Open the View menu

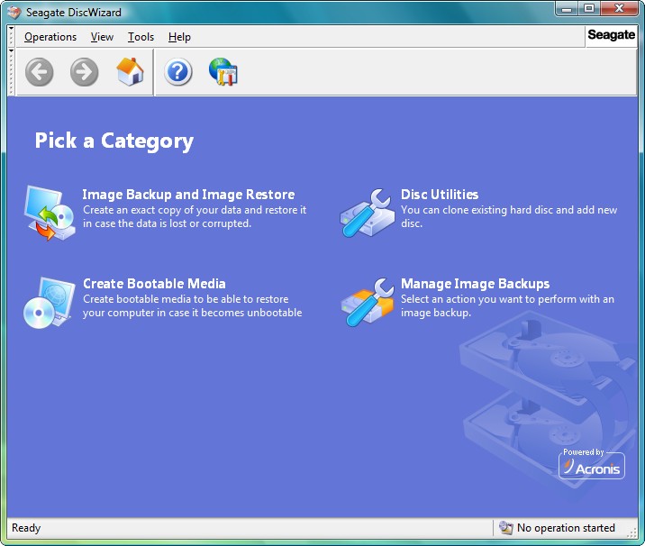click(102, 37)
